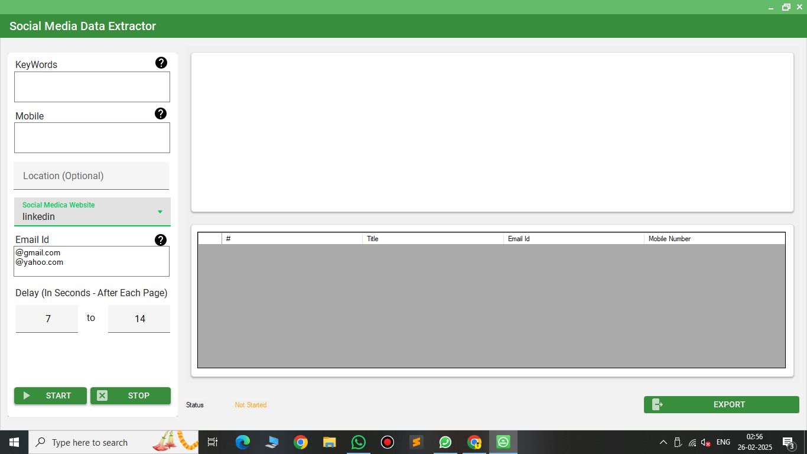This screenshot has width=807, height=454.
Task: Open the Email Id help question mark icon
Action: pos(161,240)
